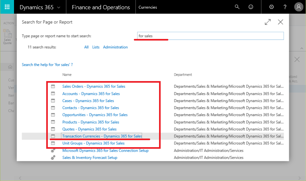Open the settings gear icon
The height and width of the screenshot is (181, 306).
(272, 7)
